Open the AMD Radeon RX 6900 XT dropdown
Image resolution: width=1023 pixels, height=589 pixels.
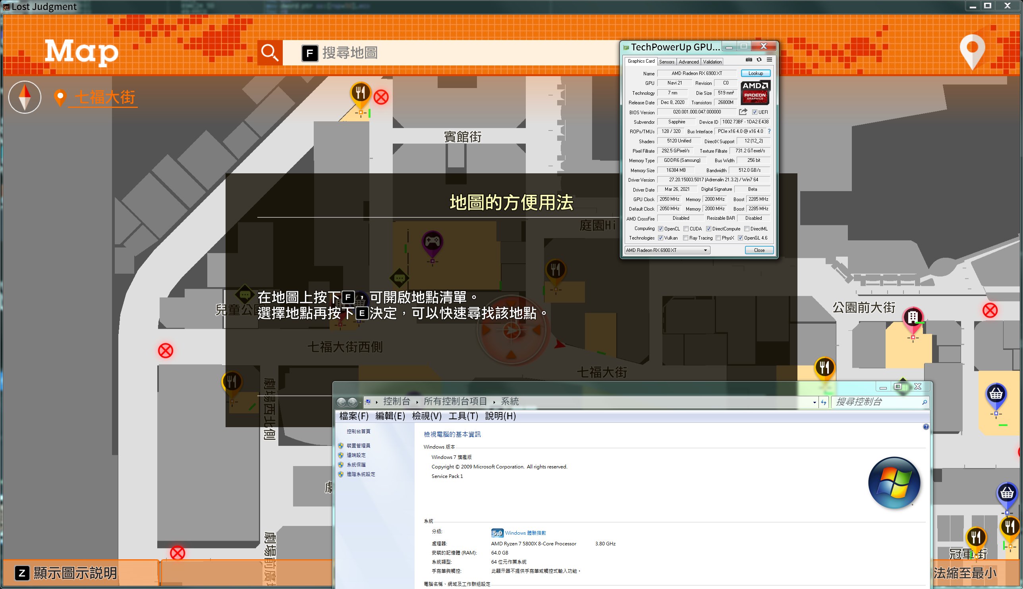(705, 250)
